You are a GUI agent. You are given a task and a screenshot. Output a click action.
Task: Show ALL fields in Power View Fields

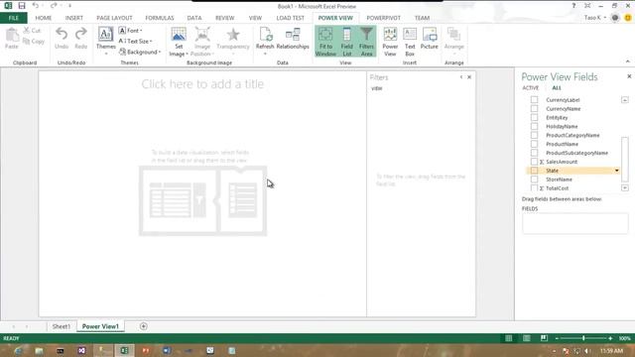pos(557,88)
